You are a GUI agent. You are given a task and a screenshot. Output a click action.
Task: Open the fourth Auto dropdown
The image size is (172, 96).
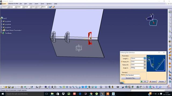(x=28, y=7)
